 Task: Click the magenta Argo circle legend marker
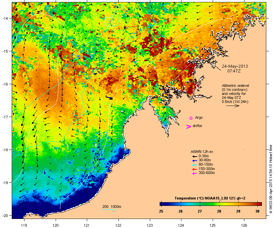click(191, 118)
